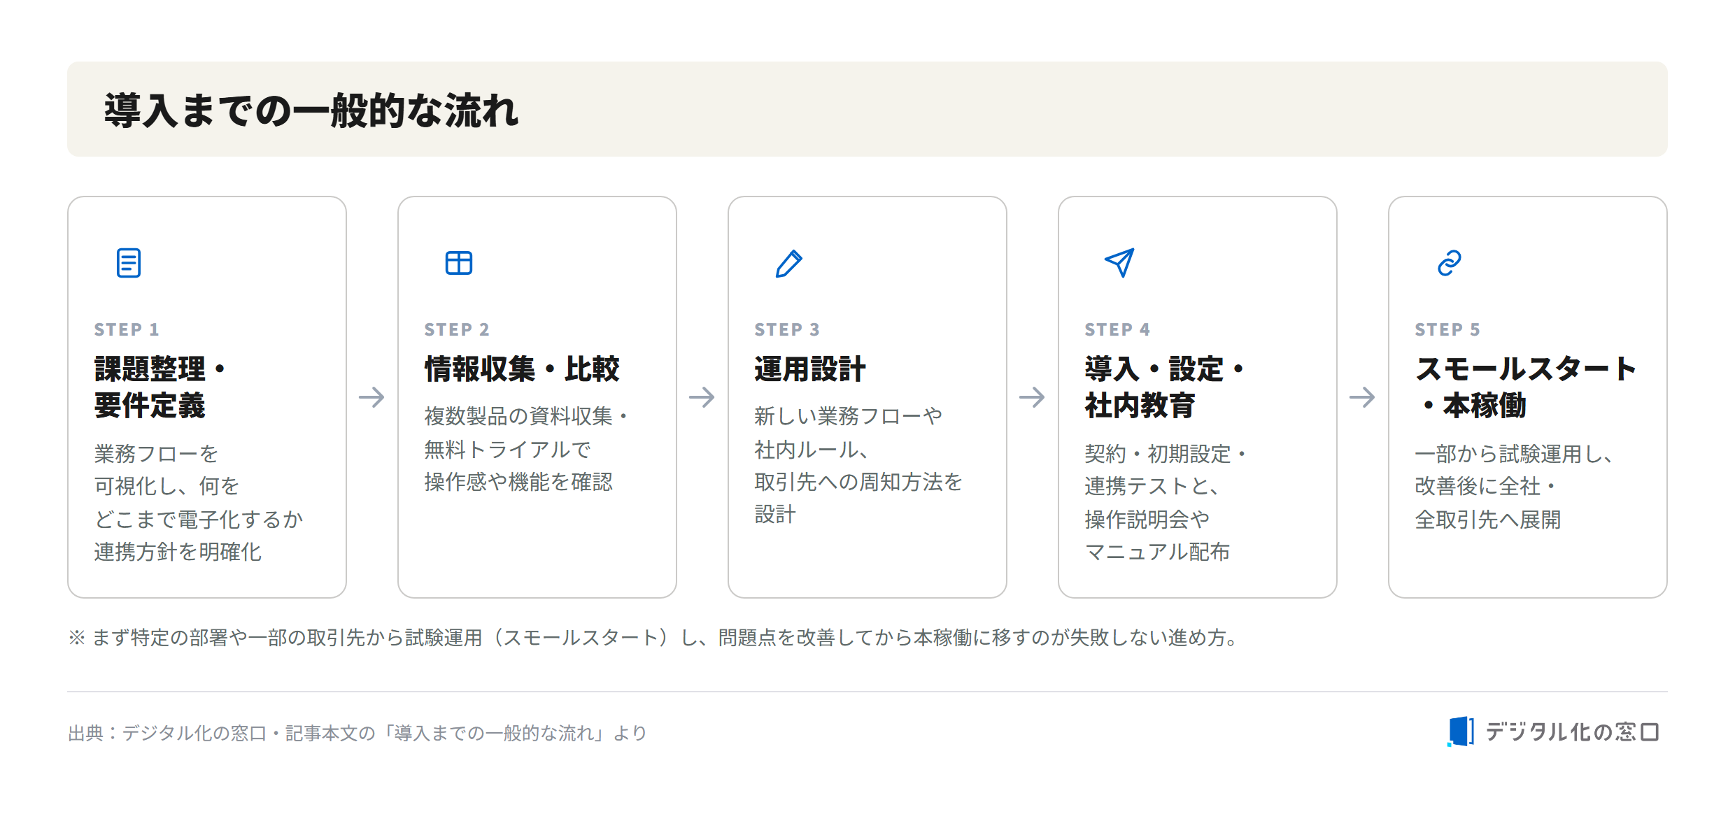Viewport: 1735px width, 814px height.
Task: Click arrow between STEP 4 and STEP 5
Action: [1362, 397]
